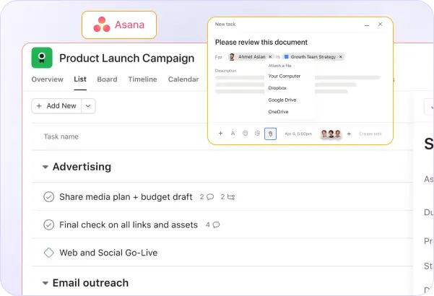This screenshot has width=434, height=296.
Task: Open the Web and Social Go-Live task
Action: [108, 253]
